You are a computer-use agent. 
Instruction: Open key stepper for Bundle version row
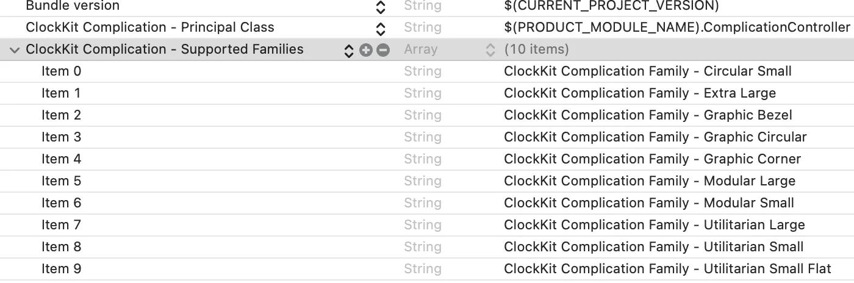[x=381, y=7]
